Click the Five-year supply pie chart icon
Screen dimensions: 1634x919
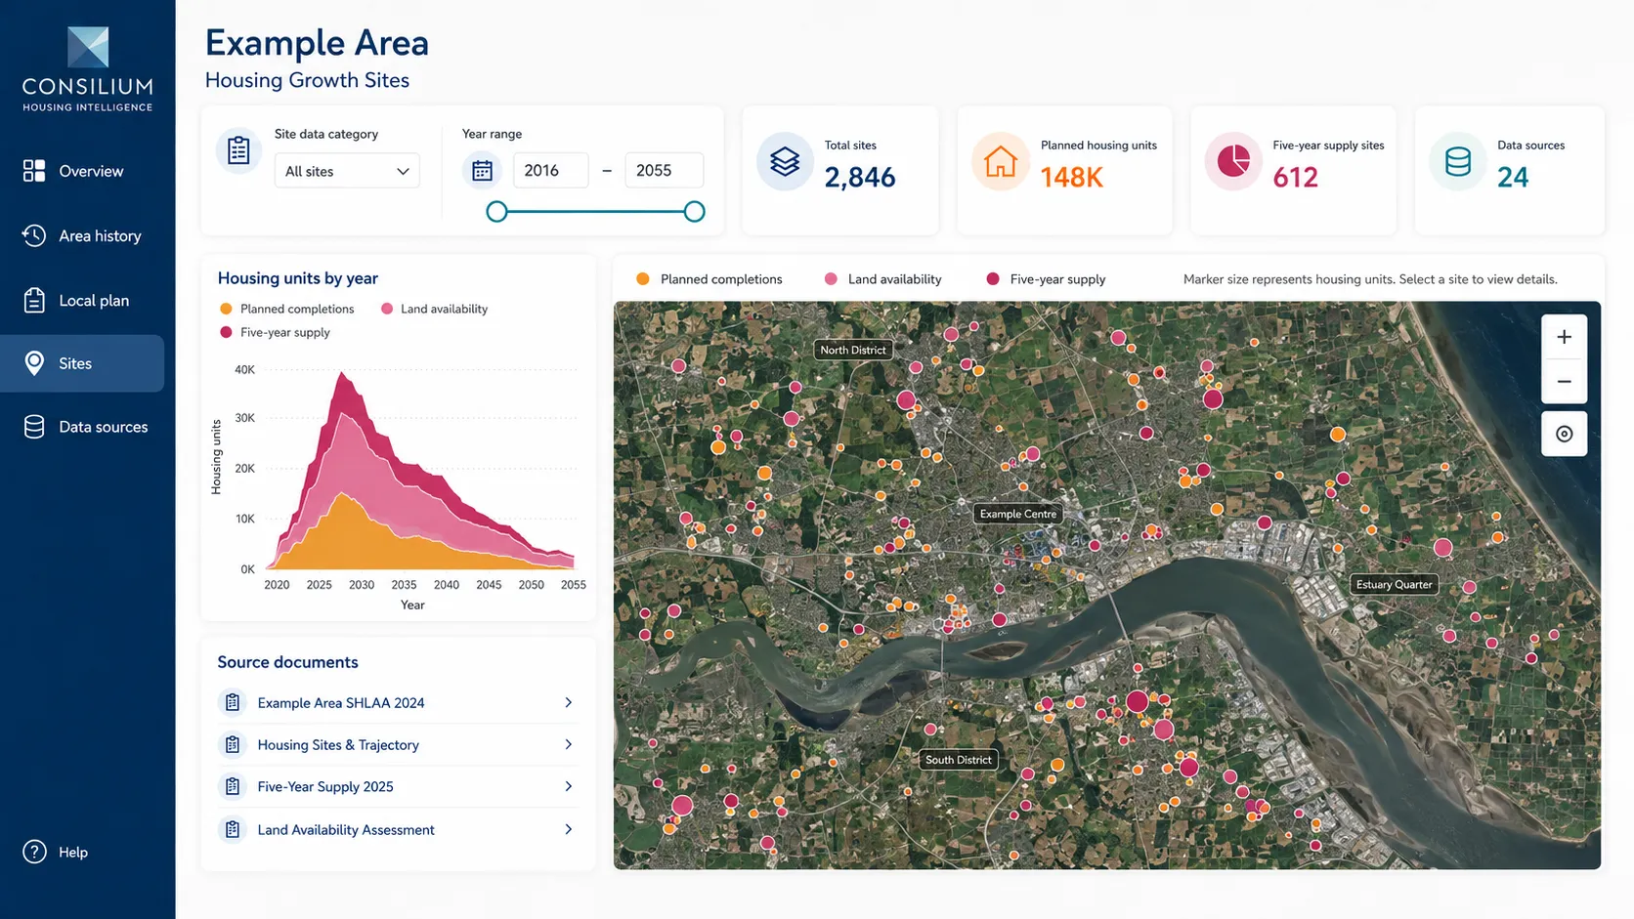pos(1232,161)
